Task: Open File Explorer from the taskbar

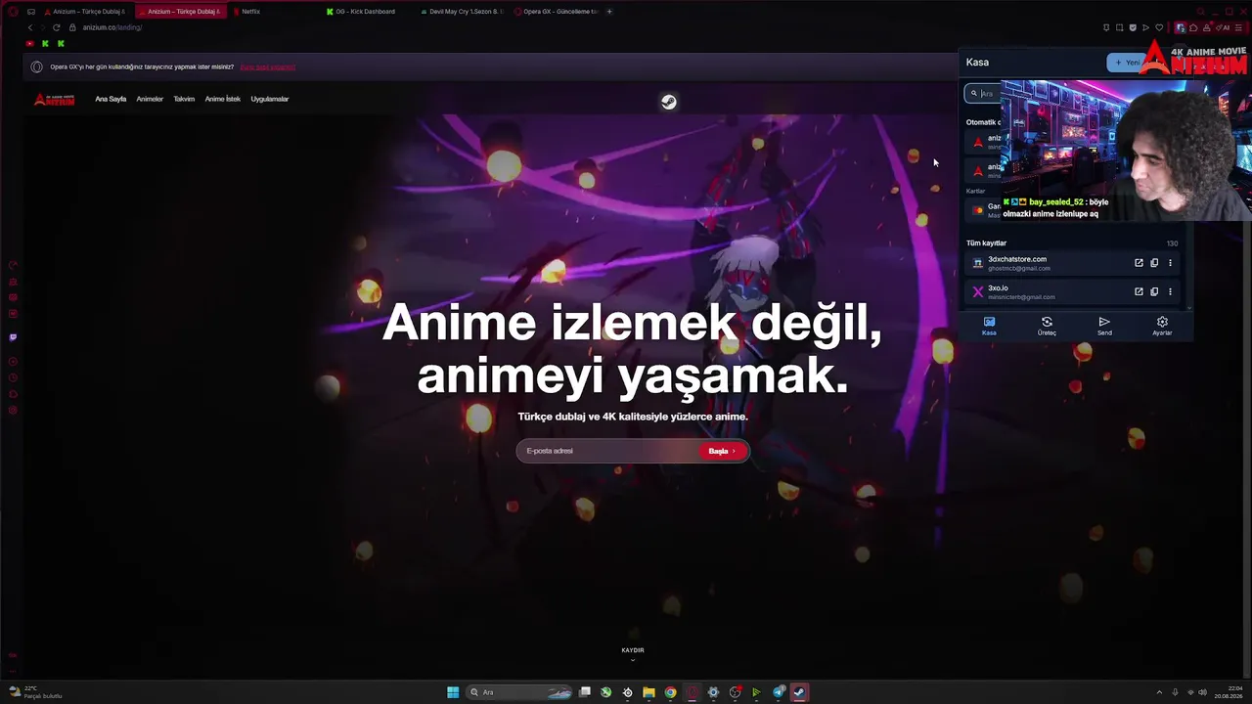Action: click(648, 692)
